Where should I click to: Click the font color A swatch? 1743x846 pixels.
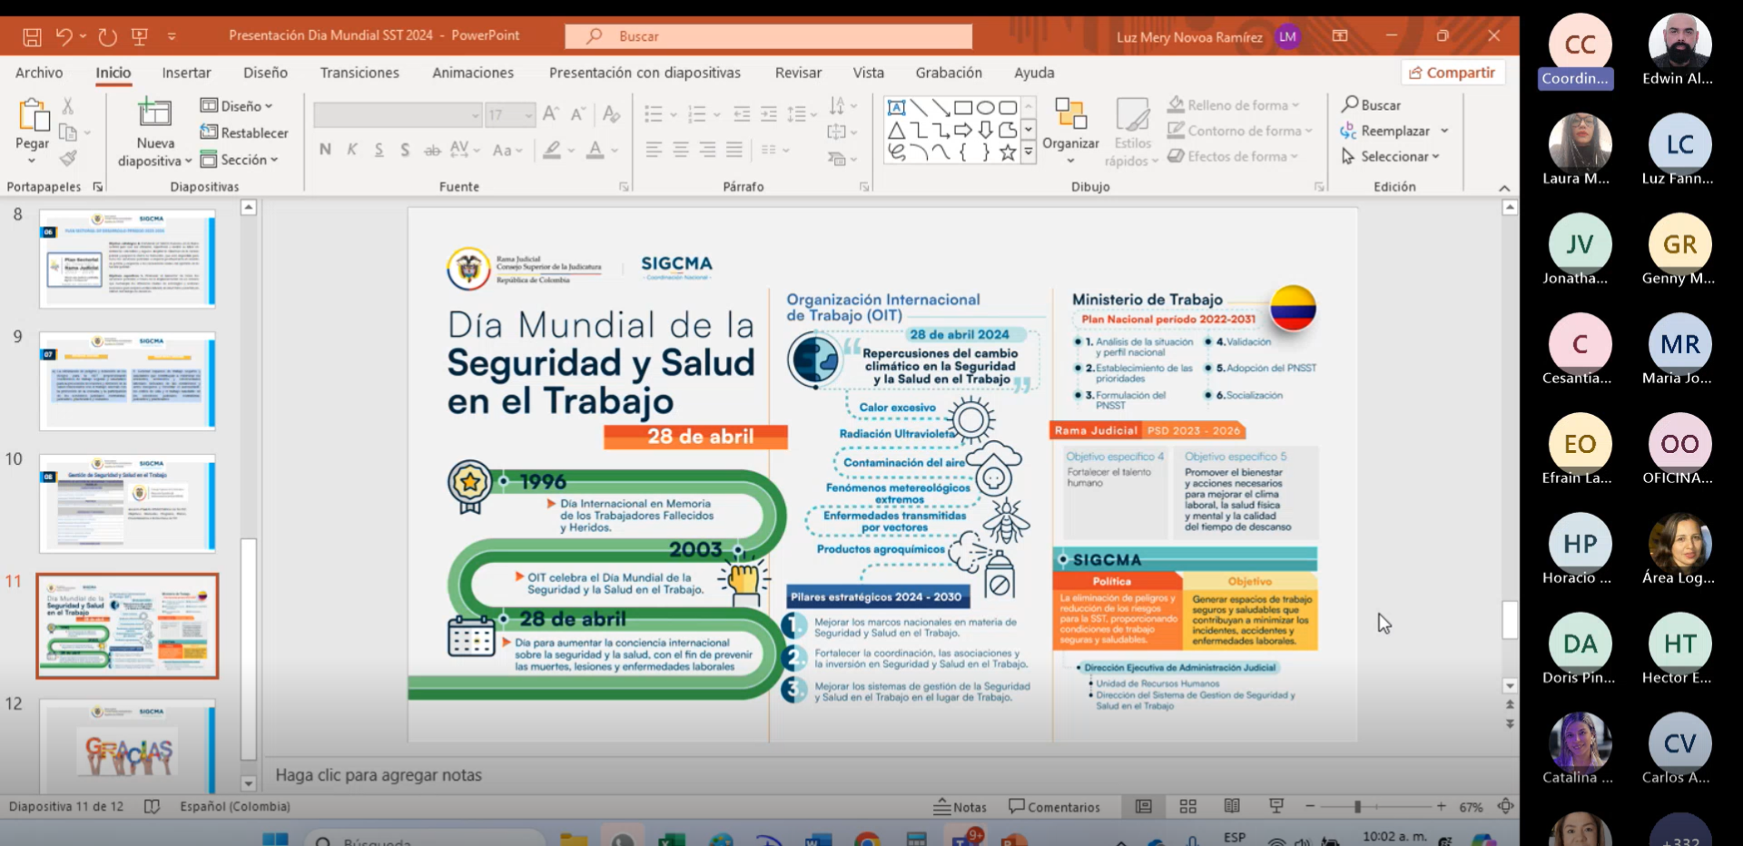595,150
